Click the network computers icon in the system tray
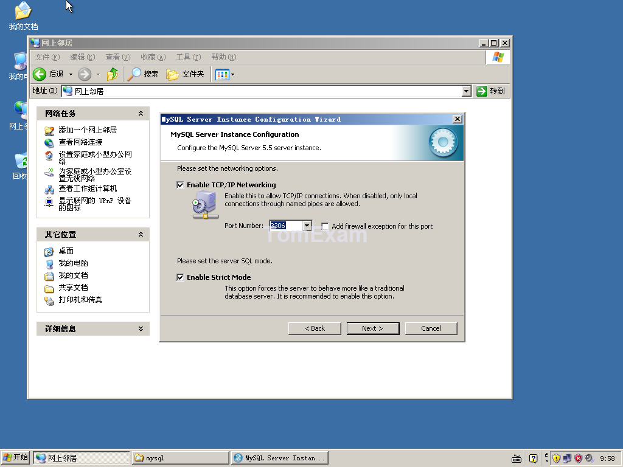Screen dimensions: 623x467 coord(567,458)
